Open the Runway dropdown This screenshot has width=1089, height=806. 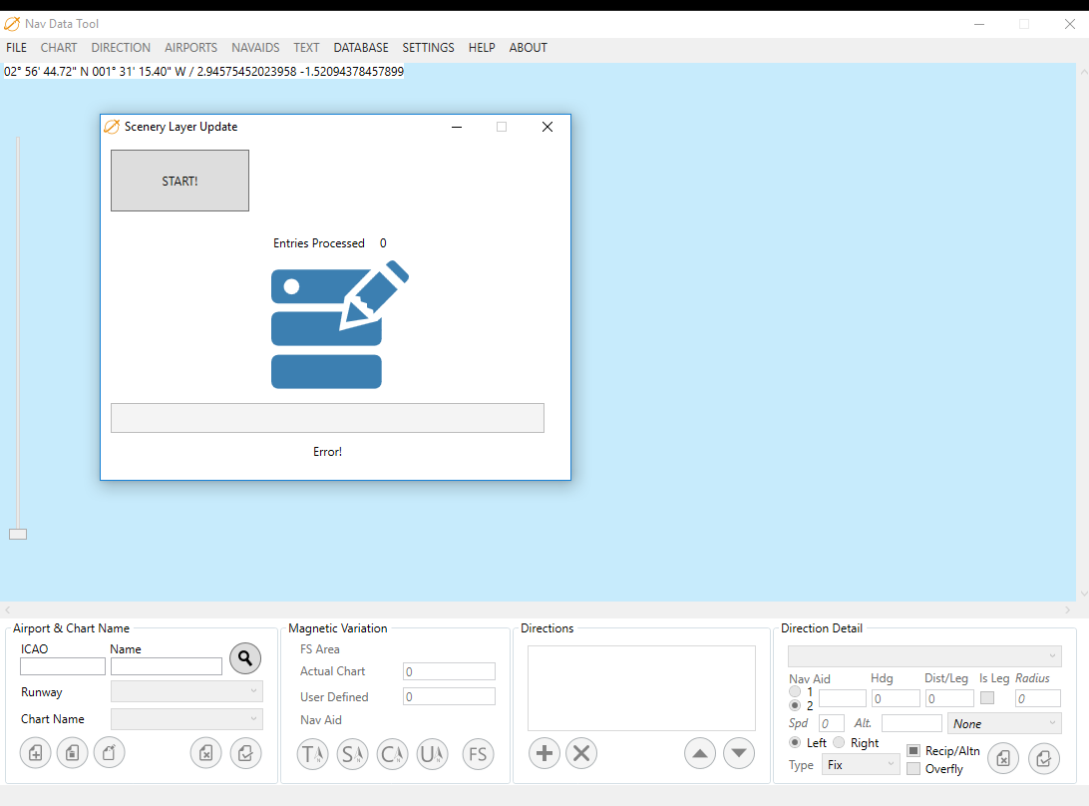(186, 692)
